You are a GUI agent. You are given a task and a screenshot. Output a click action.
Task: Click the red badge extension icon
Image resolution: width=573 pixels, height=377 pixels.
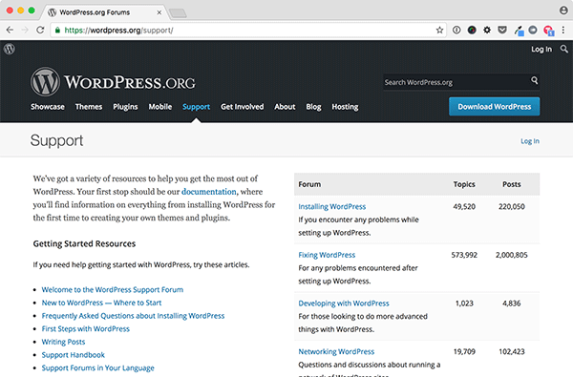pyautogui.click(x=548, y=31)
